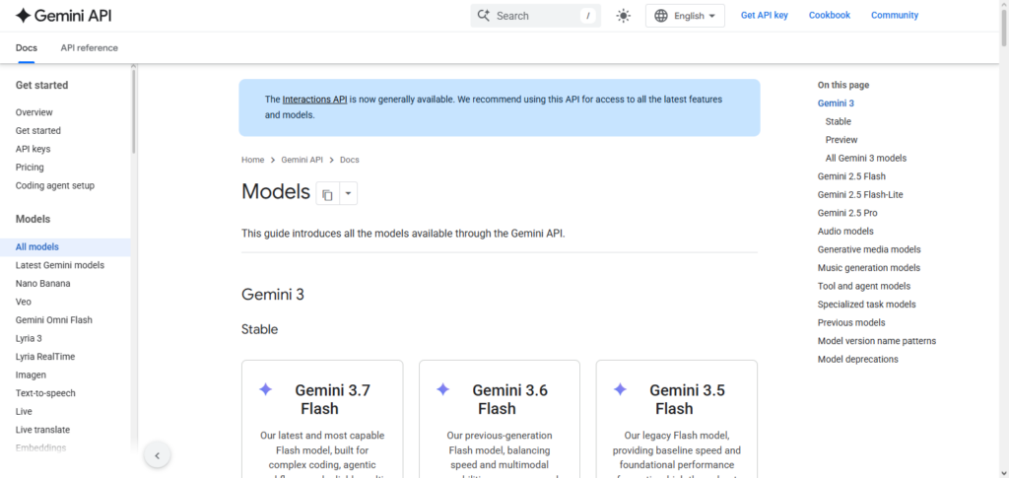Open the Get API key link
Image resolution: width=1009 pixels, height=478 pixels.
pyautogui.click(x=764, y=16)
